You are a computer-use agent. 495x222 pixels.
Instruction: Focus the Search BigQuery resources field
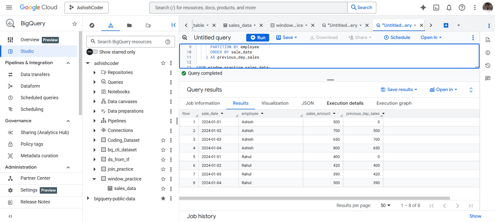(x=131, y=42)
